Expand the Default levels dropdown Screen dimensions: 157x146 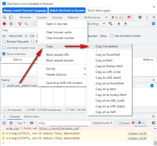103,123
